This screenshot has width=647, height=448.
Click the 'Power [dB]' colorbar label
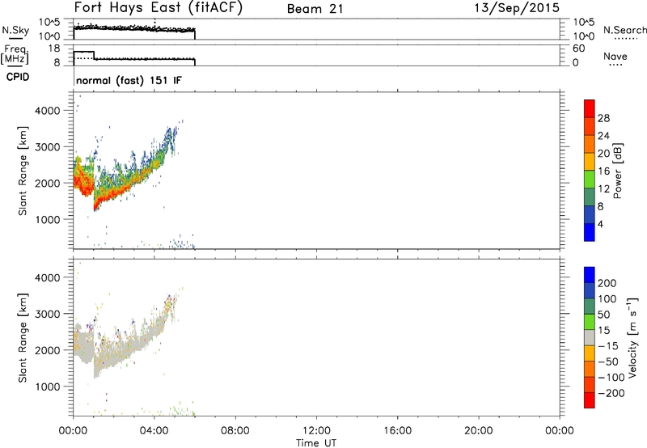click(617, 171)
